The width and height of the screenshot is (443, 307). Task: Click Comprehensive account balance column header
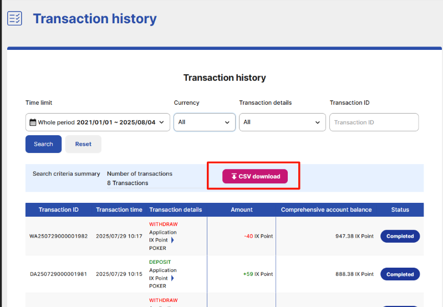[327, 209]
